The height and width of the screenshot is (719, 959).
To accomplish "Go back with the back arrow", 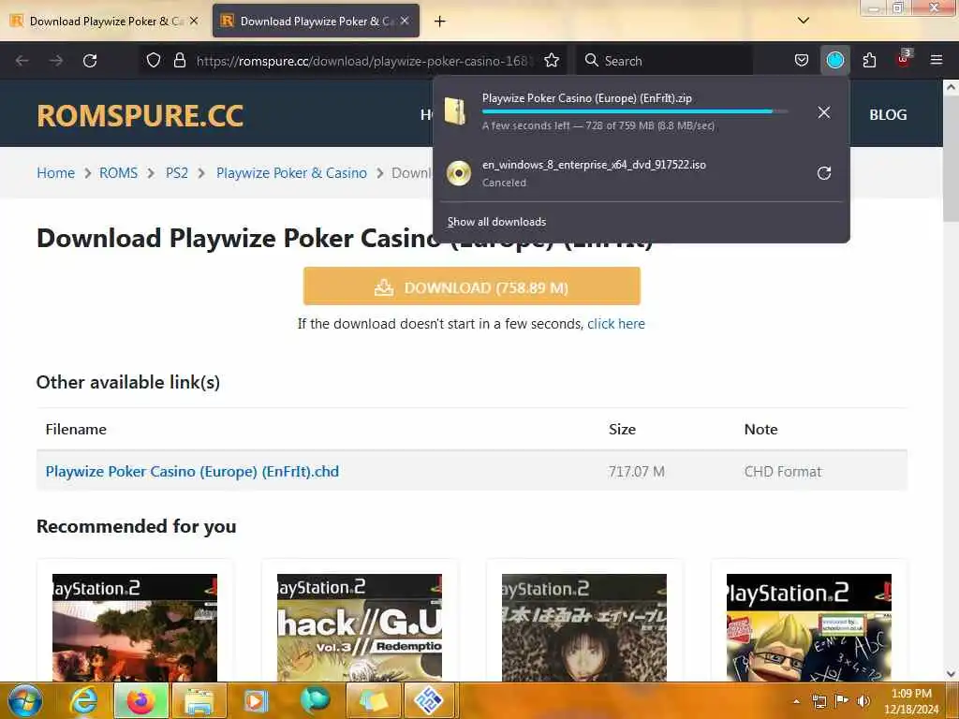I will [22, 61].
